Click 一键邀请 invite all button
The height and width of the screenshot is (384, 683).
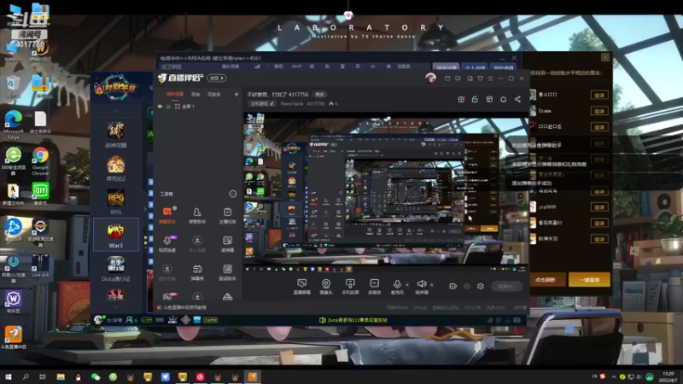click(589, 280)
